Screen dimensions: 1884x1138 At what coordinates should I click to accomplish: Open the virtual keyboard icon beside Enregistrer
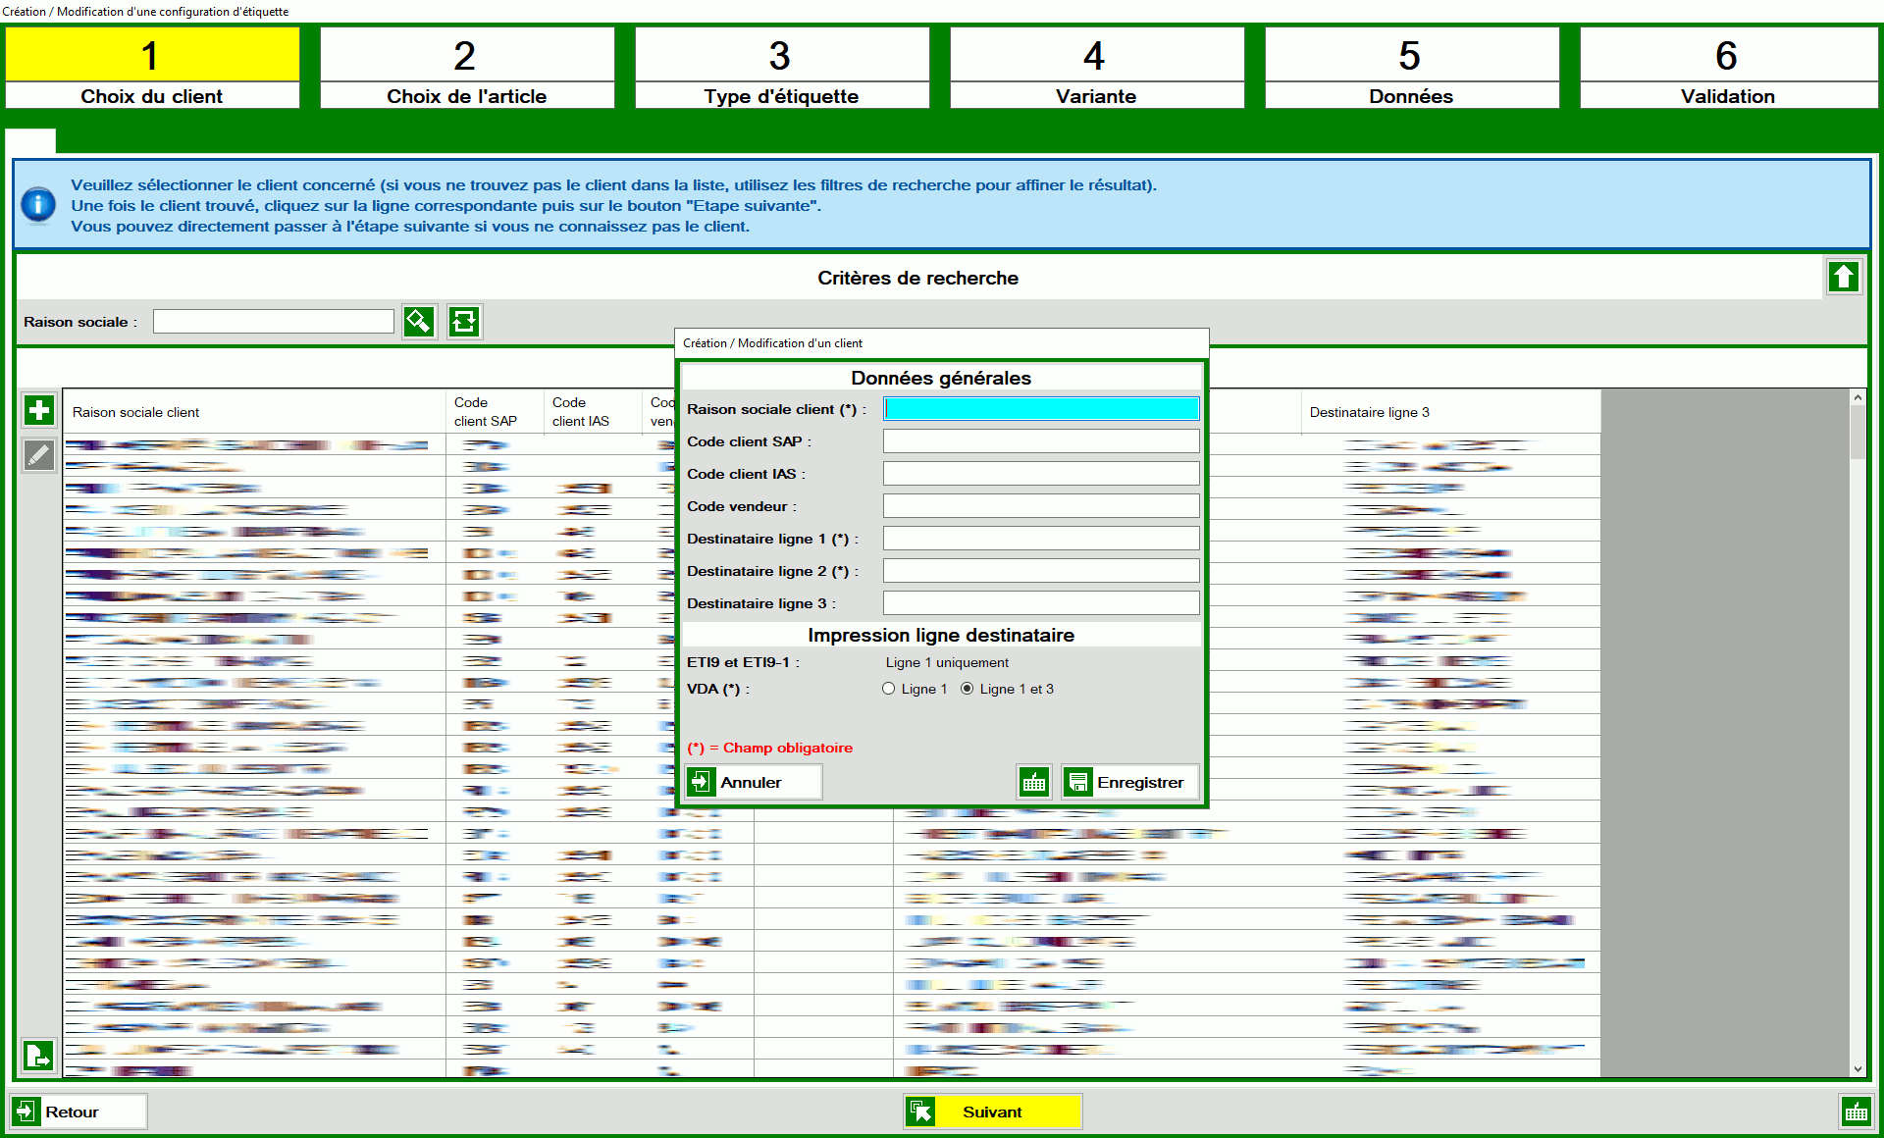click(x=1034, y=782)
